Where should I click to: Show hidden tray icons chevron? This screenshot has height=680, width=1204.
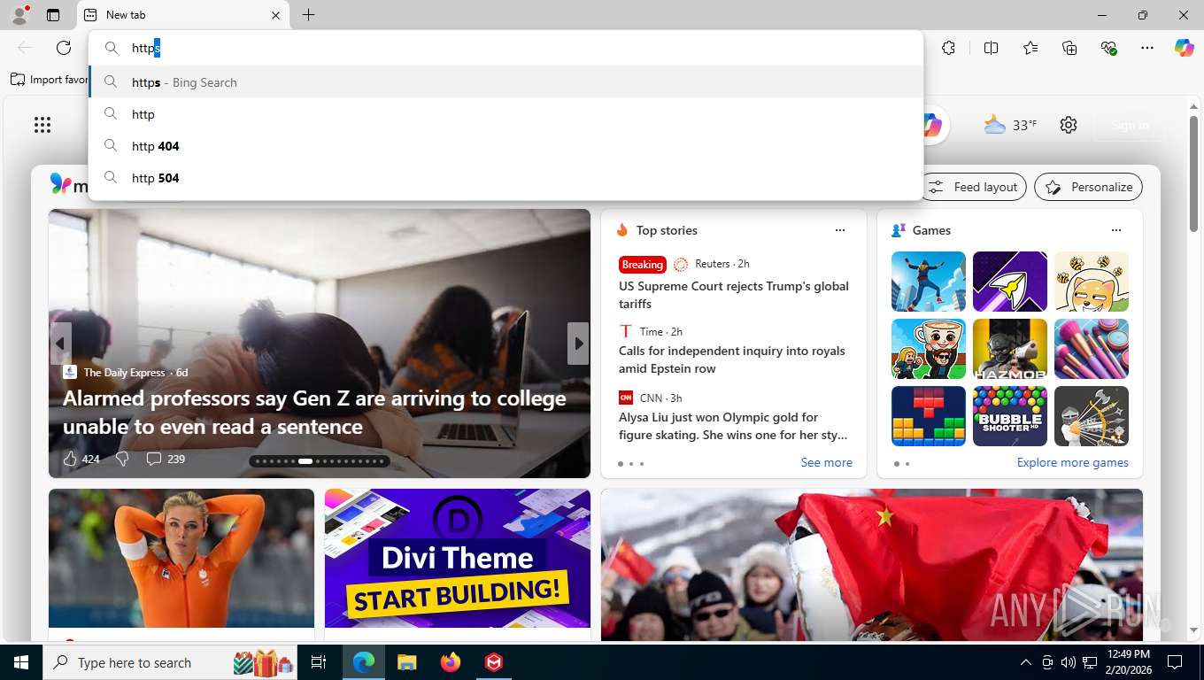coord(1026,662)
